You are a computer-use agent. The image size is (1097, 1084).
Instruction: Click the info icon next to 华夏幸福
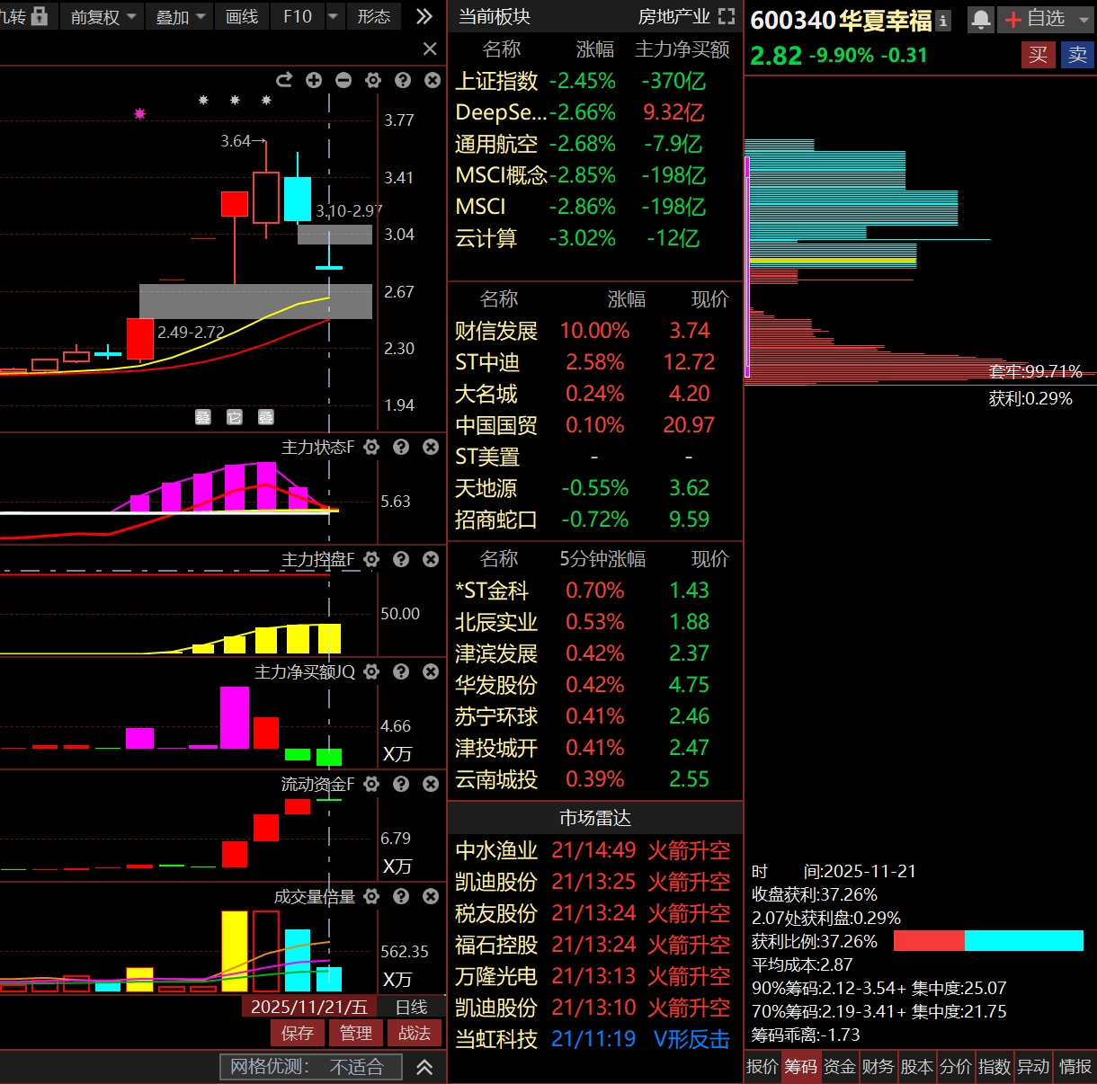[942, 20]
